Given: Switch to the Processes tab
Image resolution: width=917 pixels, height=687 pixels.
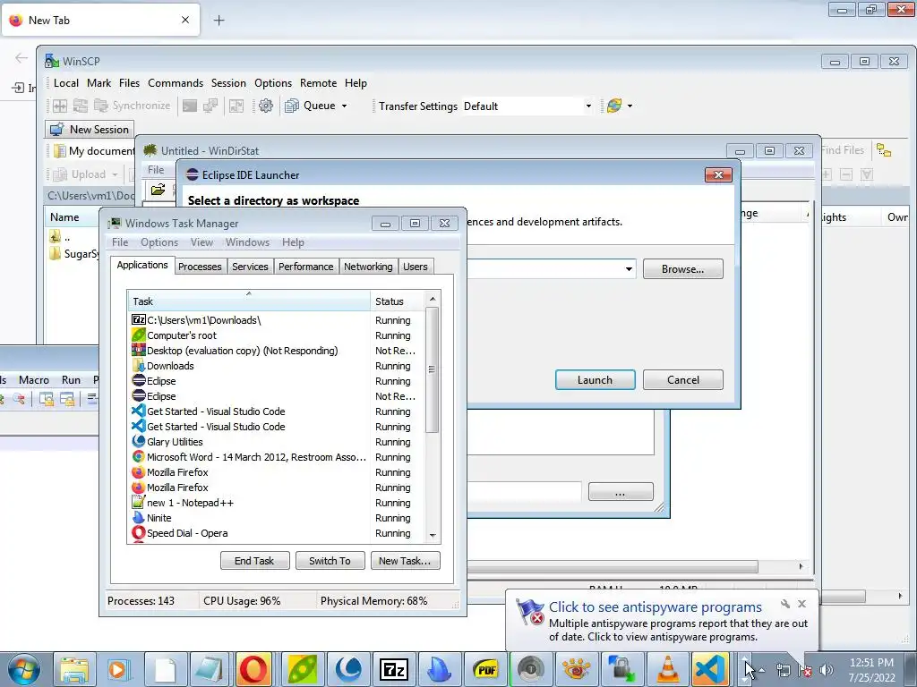Looking at the screenshot, I should [200, 267].
